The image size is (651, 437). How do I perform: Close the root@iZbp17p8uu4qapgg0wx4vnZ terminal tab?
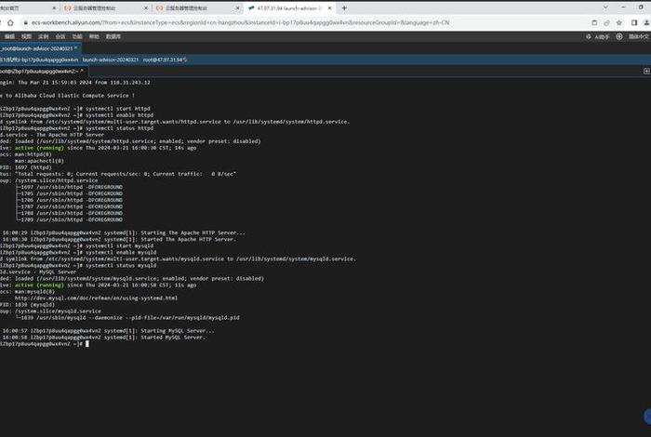coord(82,71)
